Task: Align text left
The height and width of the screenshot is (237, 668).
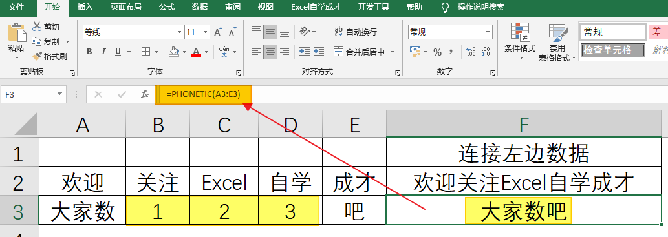Action: (256, 52)
